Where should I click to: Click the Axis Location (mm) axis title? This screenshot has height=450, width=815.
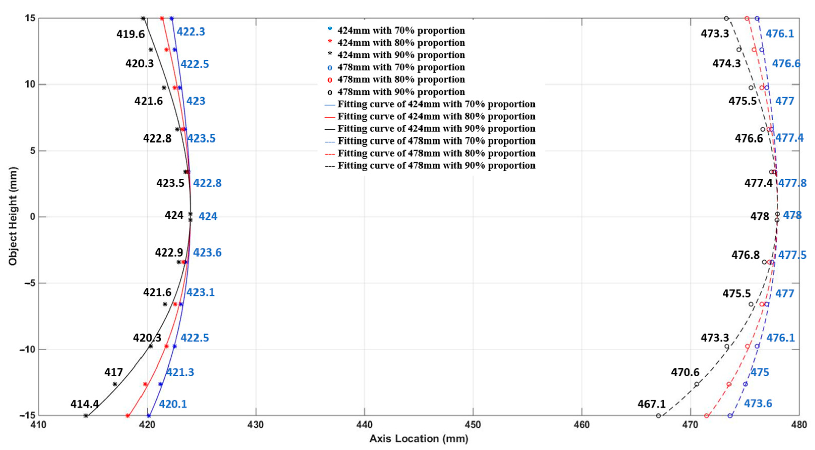[x=418, y=439]
